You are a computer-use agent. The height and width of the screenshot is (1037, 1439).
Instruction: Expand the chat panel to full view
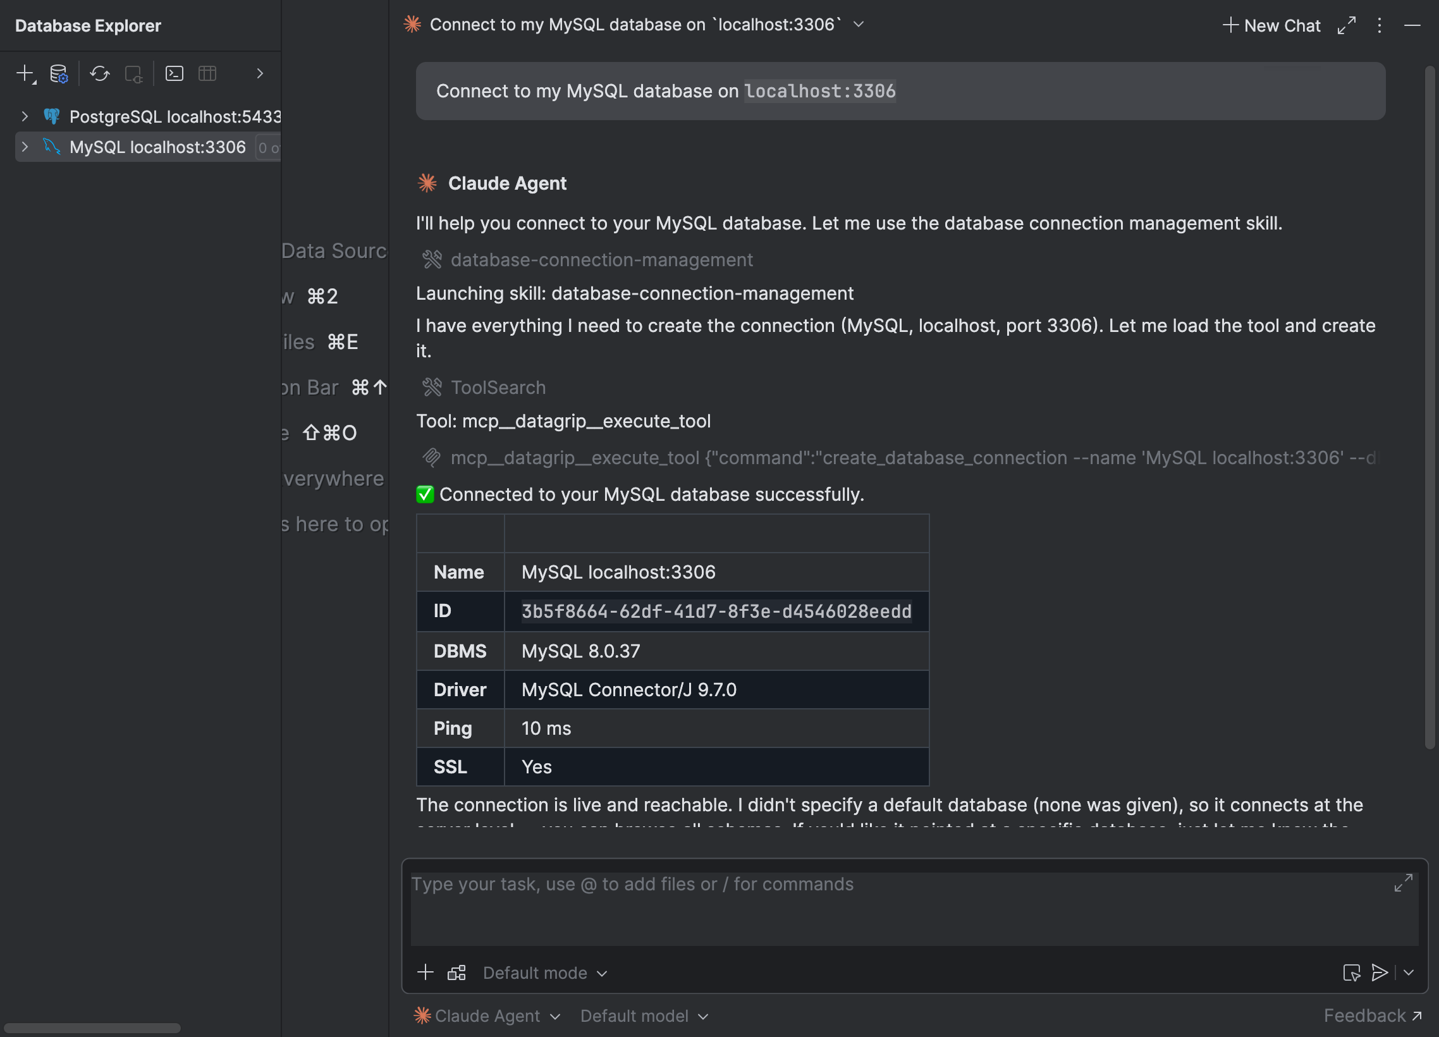pos(1347,25)
